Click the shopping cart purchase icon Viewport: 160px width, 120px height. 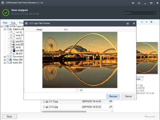[x=133, y=3]
